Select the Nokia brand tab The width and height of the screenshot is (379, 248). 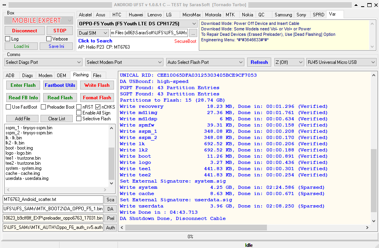[x=247, y=15]
